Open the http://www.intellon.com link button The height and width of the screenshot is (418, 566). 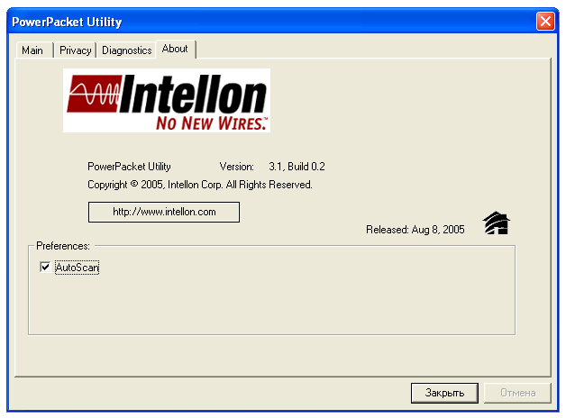tap(164, 212)
